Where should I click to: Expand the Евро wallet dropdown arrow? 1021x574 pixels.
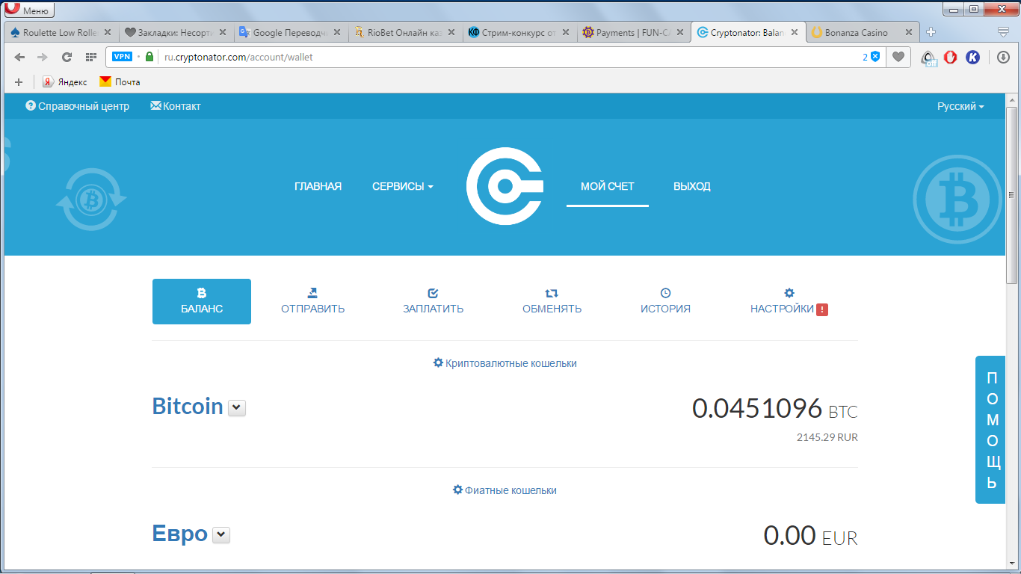point(221,535)
